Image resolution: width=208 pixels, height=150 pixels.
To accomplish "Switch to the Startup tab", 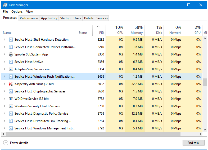I will point(65,18).
